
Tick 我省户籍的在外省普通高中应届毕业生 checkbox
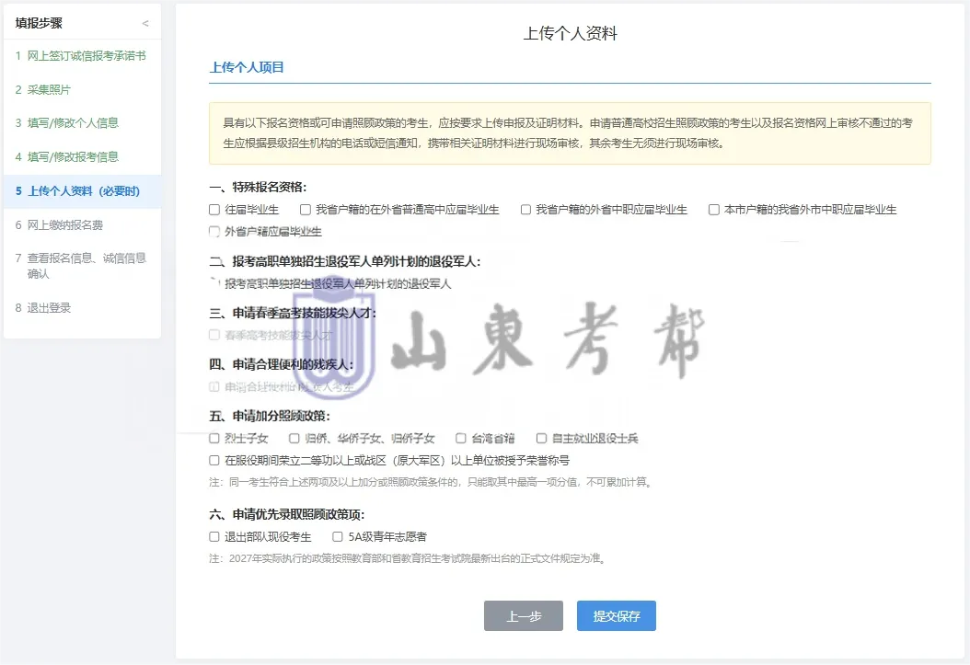(305, 210)
